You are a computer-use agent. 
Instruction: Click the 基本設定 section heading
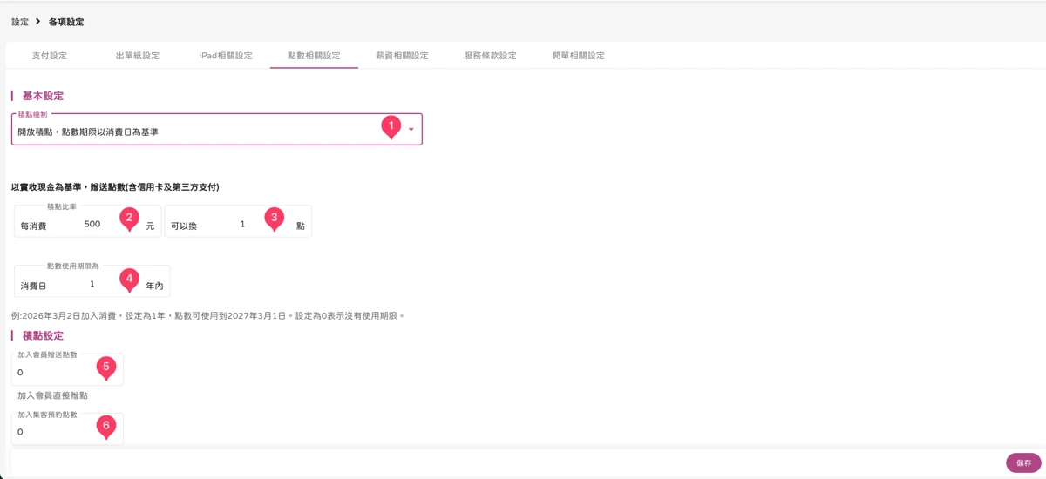point(43,96)
